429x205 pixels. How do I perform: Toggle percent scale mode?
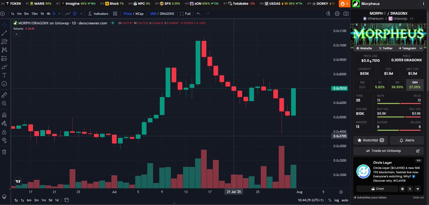coord(330,200)
